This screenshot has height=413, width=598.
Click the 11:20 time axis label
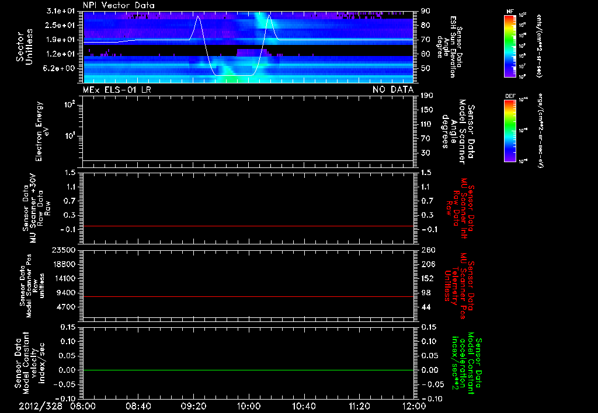pyautogui.click(x=359, y=406)
